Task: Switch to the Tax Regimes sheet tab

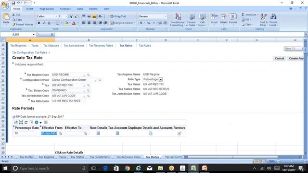Action: (x=46, y=157)
